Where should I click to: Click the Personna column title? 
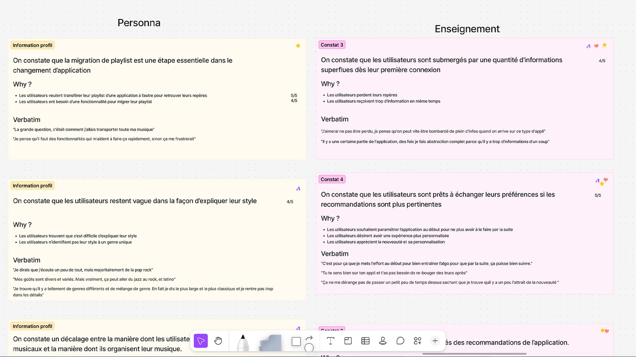[139, 23]
